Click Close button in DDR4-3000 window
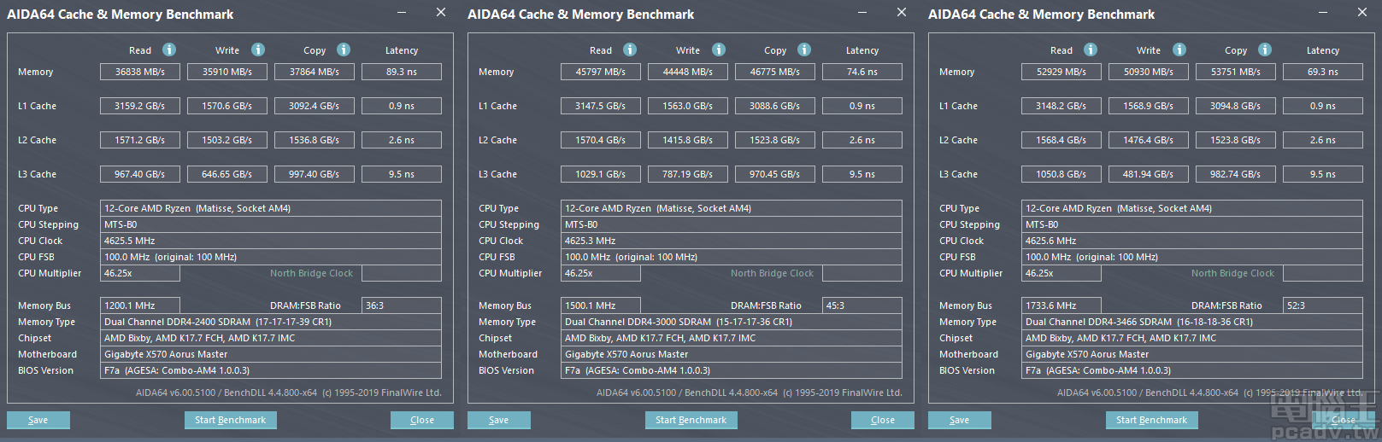 (883, 420)
